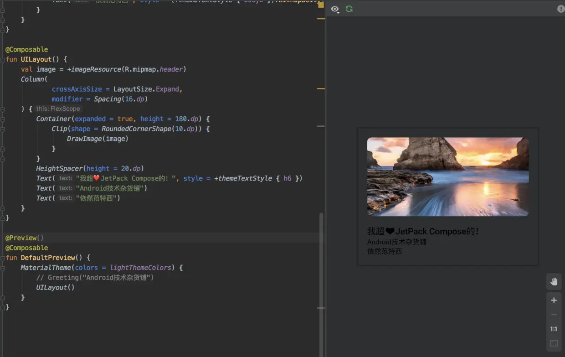The image size is (565, 357).
Task: Select the 'Android技术杂货铺' text in preview
Action: click(x=397, y=242)
